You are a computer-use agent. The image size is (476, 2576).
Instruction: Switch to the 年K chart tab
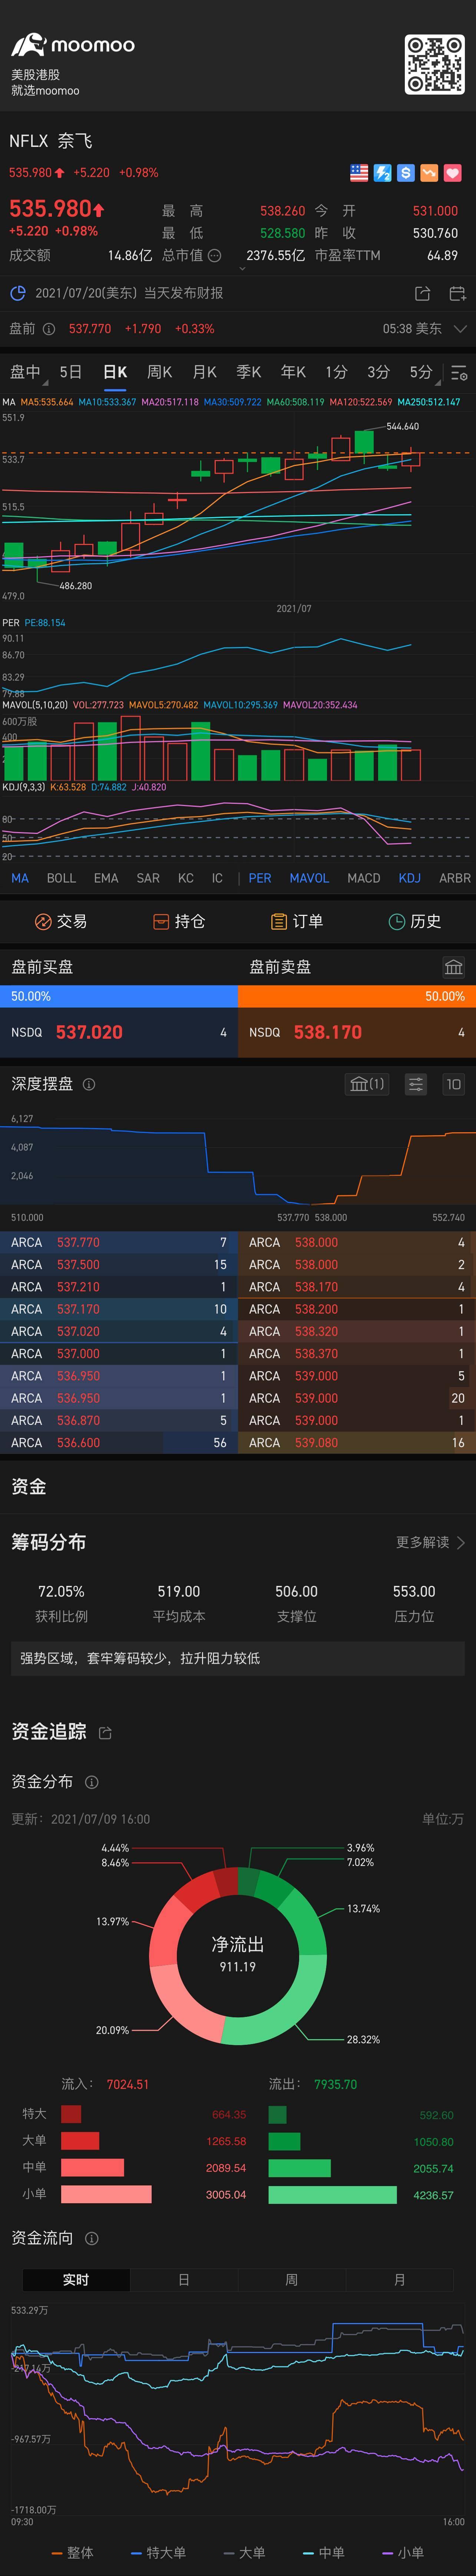[x=293, y=372]
